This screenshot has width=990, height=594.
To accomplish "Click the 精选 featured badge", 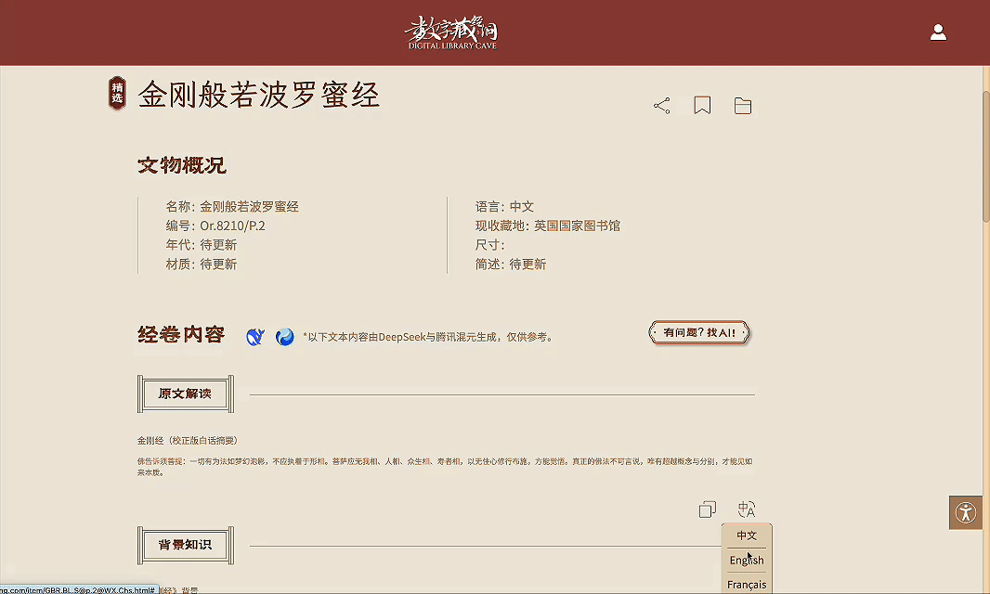I will coord(117,94).
